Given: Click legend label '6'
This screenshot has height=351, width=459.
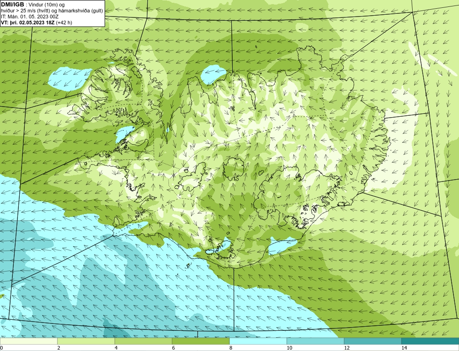Looking at the screenshot, I should click(174, 348).
